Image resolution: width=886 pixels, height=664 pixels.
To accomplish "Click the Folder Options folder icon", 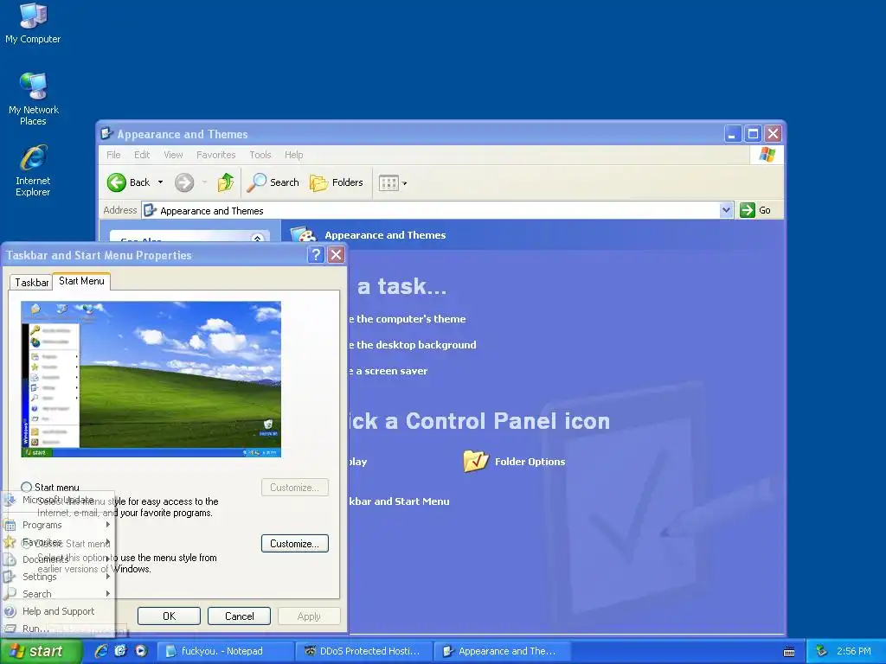I will (x=476, y=461).
